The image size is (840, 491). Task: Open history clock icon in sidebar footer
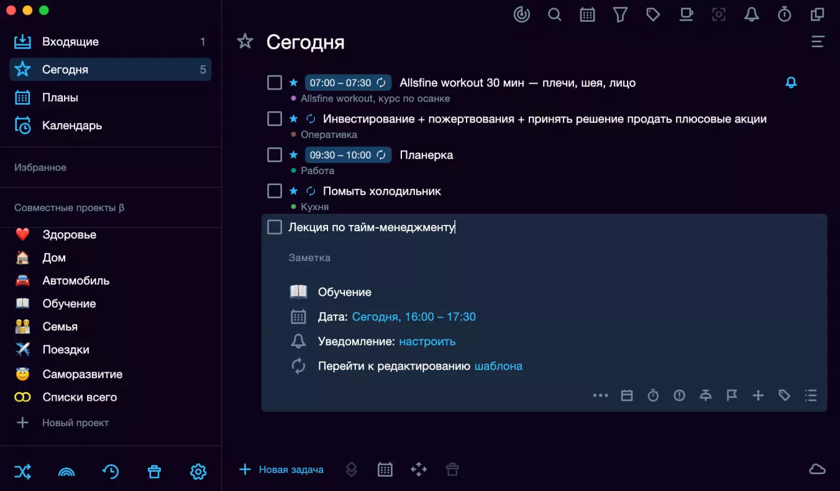click(x=111, y=472)
